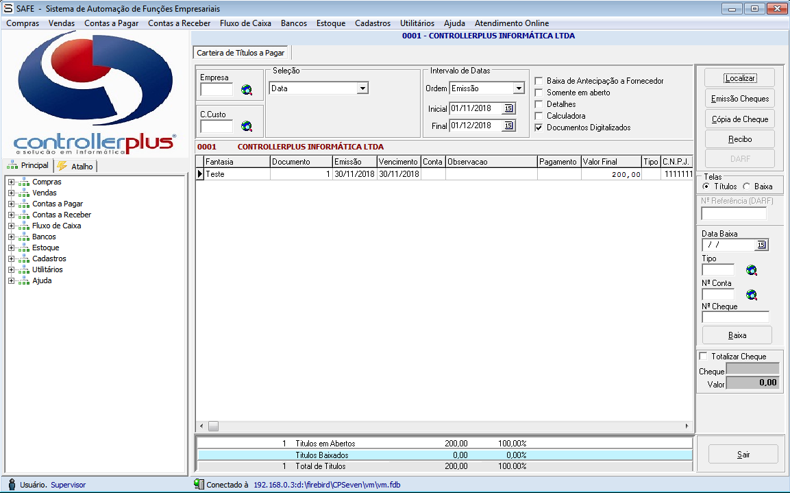The image size is (790, 493).
Task: Click the row selector arrow for Teste
Action: 200,174
